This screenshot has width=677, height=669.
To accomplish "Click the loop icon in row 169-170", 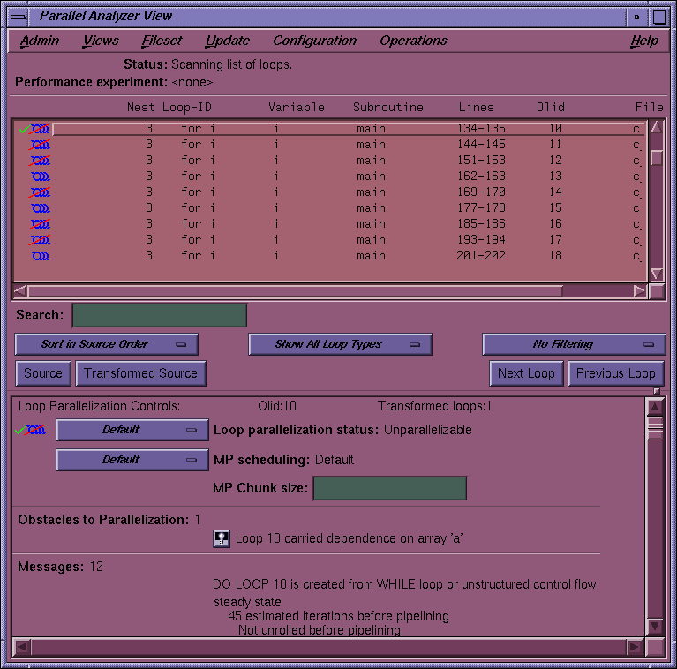I will click(x=40, y=192).
